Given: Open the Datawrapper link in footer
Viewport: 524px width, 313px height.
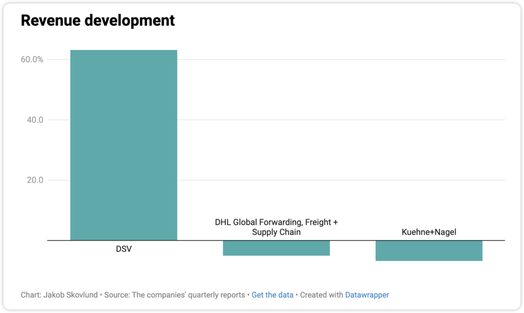Looking at the screenshot, I should (367, 295).
